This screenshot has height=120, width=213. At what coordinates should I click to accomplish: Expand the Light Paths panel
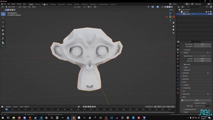point(185,73)
